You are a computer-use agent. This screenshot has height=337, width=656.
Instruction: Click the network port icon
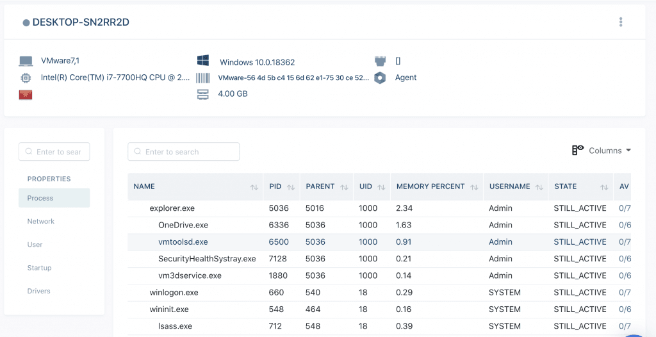(380, 61)
